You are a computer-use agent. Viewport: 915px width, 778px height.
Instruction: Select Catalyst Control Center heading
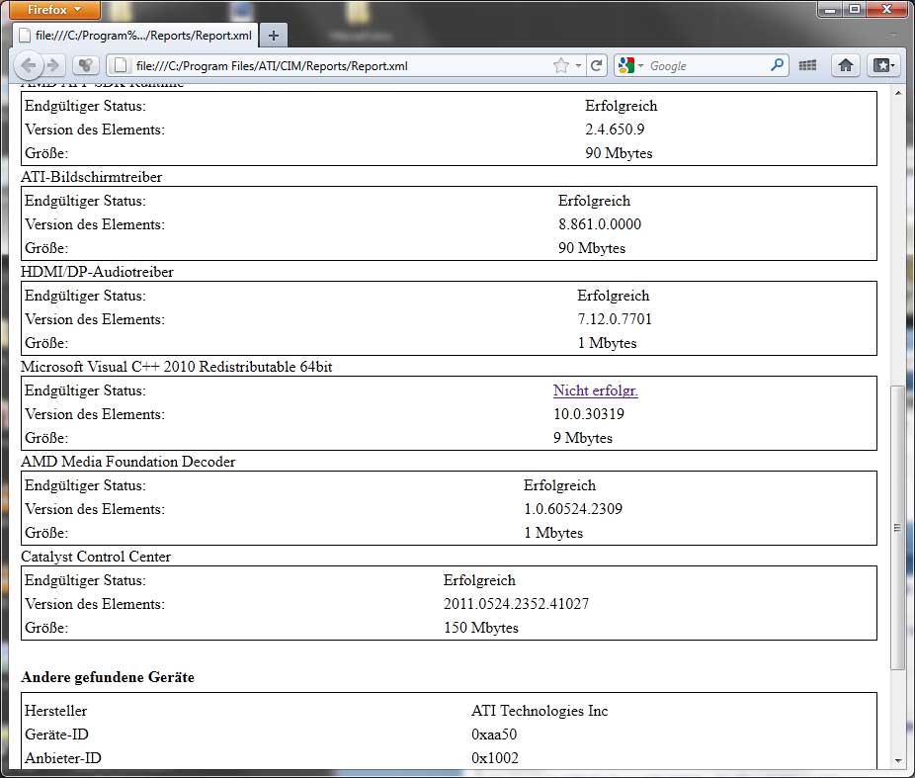tap(96, 557)
